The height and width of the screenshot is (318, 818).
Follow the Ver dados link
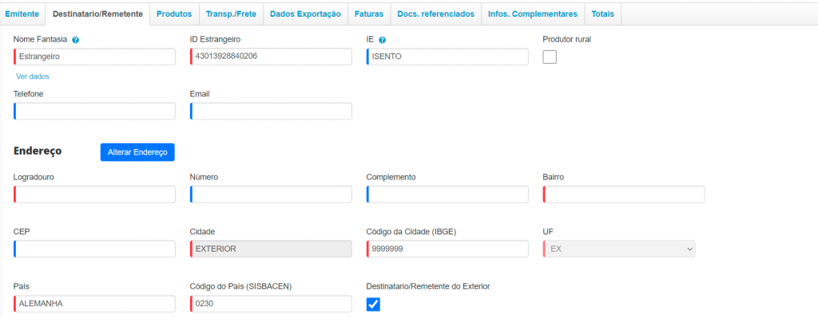click(33, 77)
